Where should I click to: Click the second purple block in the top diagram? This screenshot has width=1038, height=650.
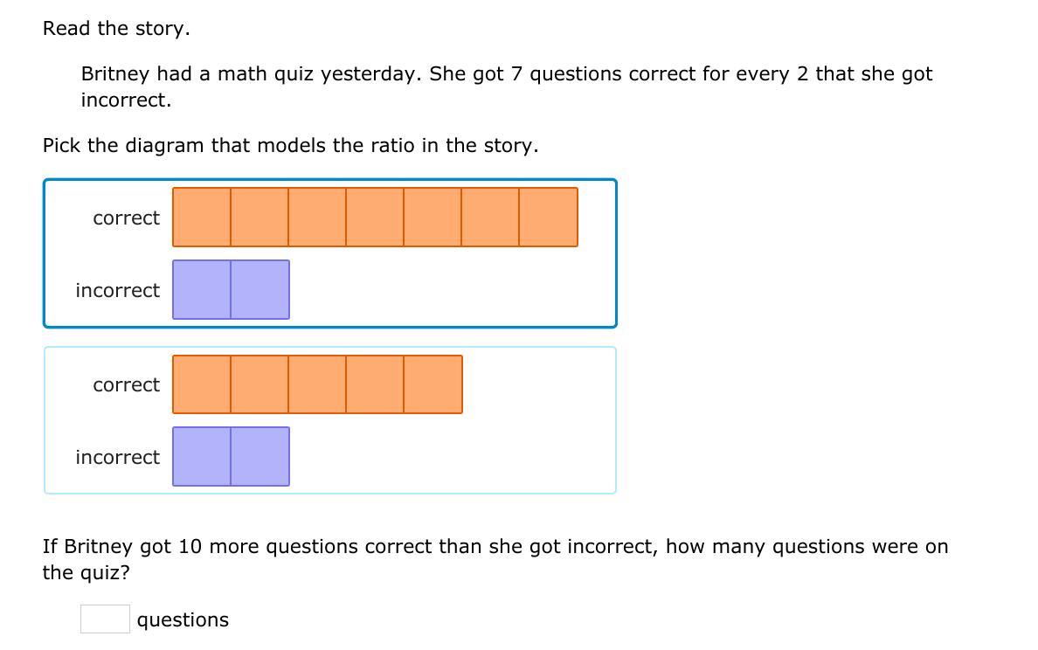coord(259,290)
